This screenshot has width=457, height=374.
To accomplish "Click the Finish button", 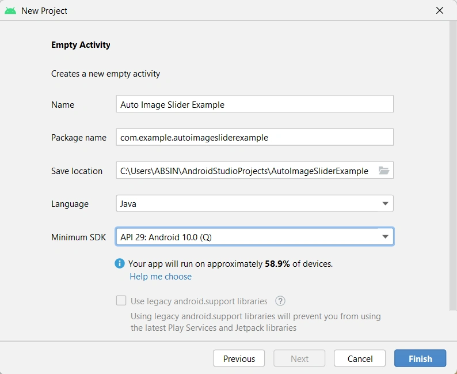I will 420,358.
